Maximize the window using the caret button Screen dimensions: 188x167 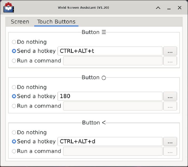(158, 8)
